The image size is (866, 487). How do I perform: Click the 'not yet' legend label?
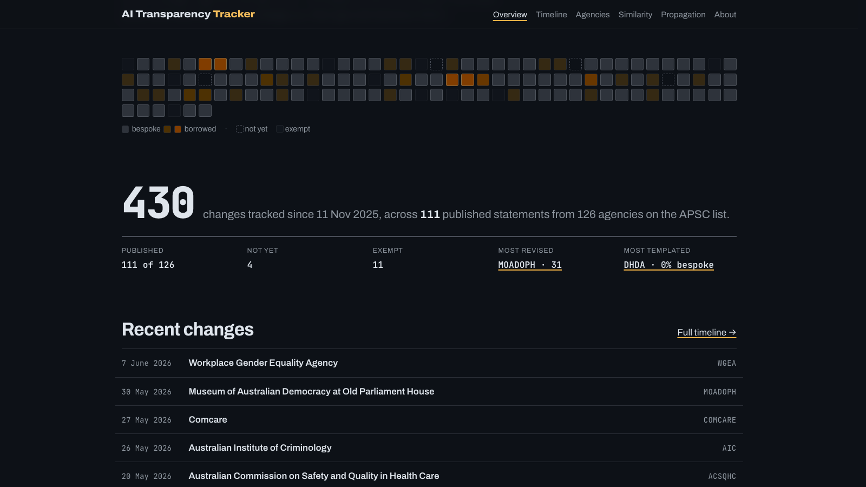pos(256,129)
